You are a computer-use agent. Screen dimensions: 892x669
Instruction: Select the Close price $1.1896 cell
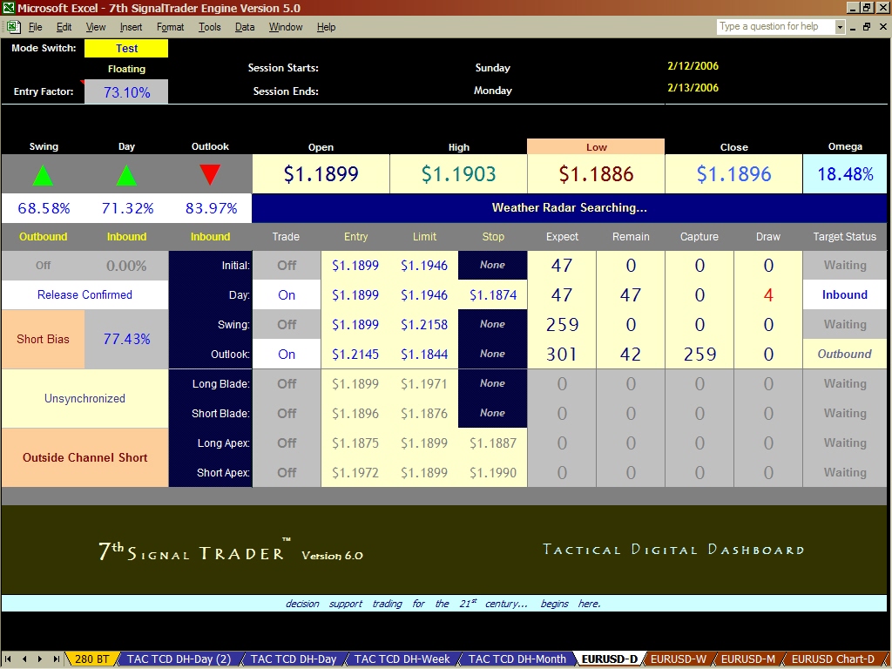pos(733,173)
